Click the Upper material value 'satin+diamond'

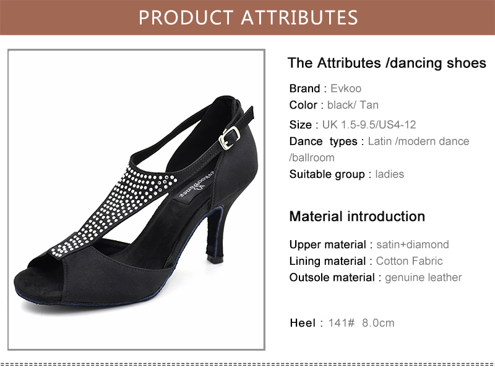tap(413, 244)
